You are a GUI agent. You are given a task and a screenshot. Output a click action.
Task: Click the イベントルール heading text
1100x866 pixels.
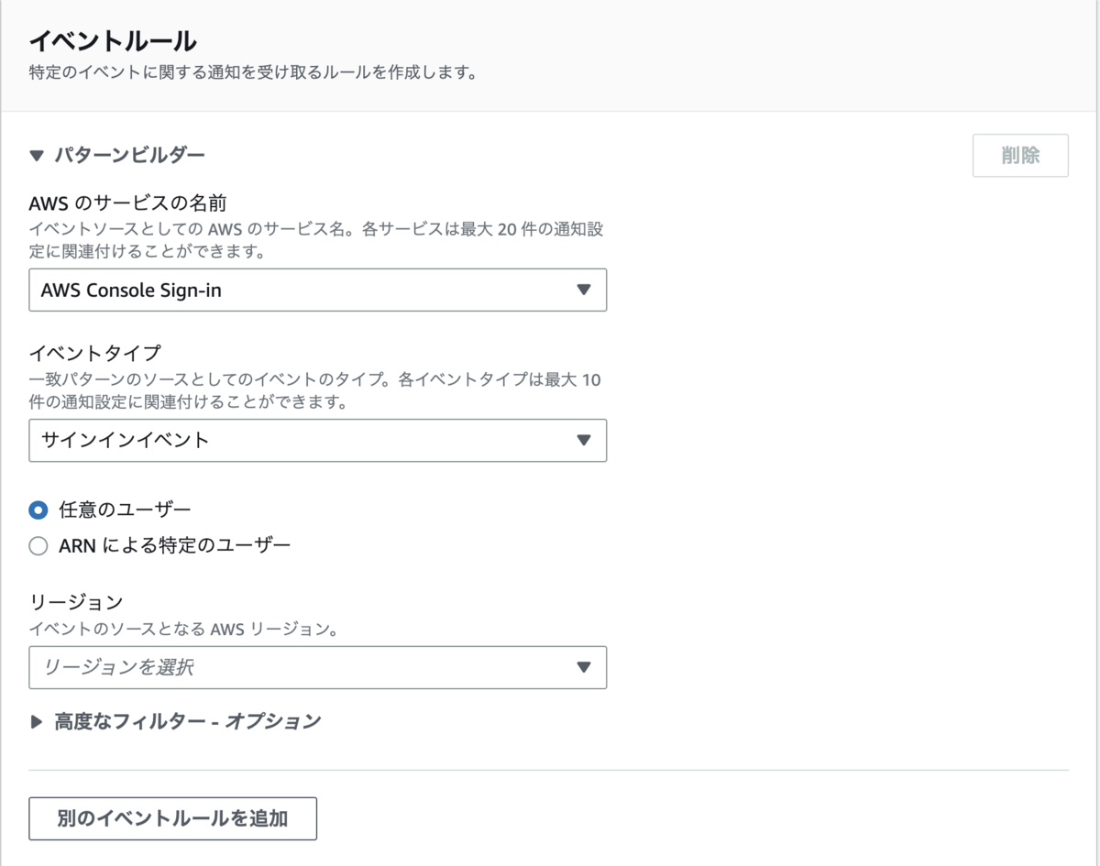click(114, 41)
